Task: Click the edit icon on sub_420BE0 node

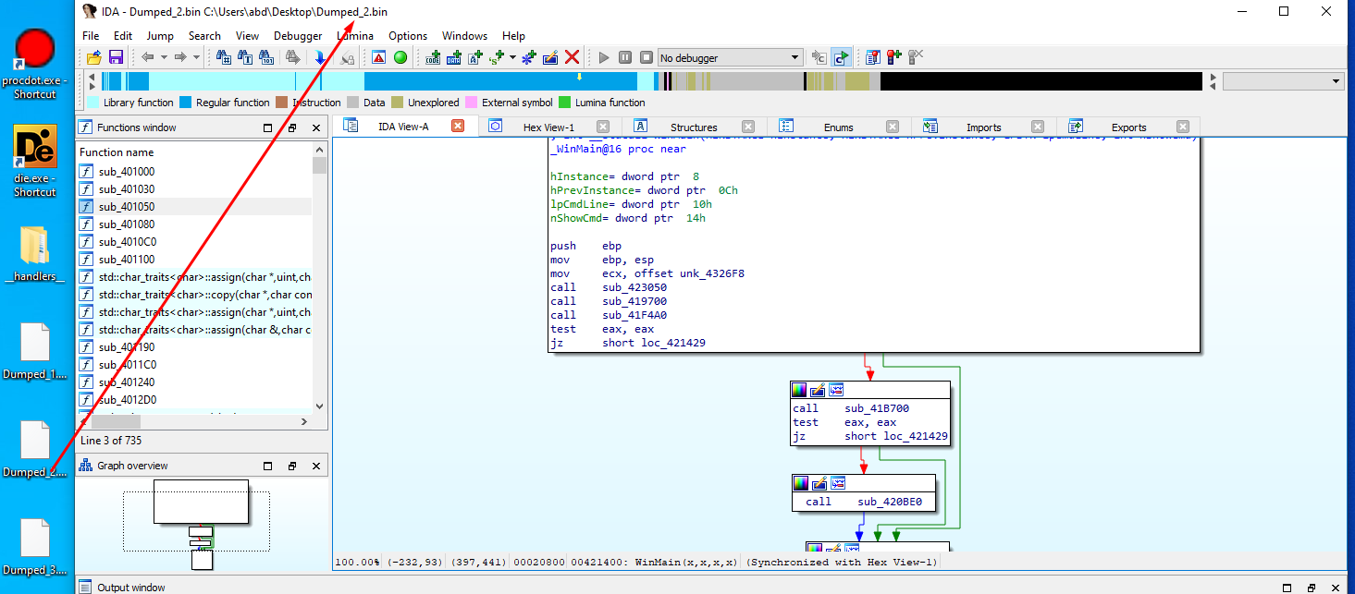Action: point(819,483)
